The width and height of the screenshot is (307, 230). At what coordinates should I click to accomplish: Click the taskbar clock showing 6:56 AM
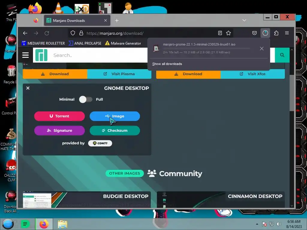(x=294, y=224)
